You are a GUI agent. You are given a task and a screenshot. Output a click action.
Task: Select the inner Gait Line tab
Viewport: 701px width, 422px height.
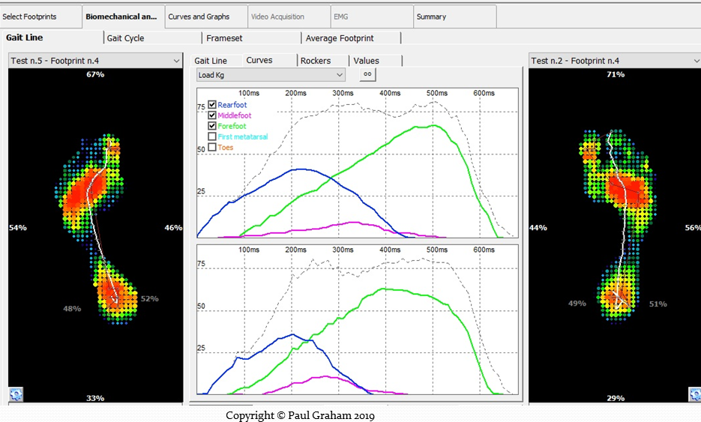(217, 61)
